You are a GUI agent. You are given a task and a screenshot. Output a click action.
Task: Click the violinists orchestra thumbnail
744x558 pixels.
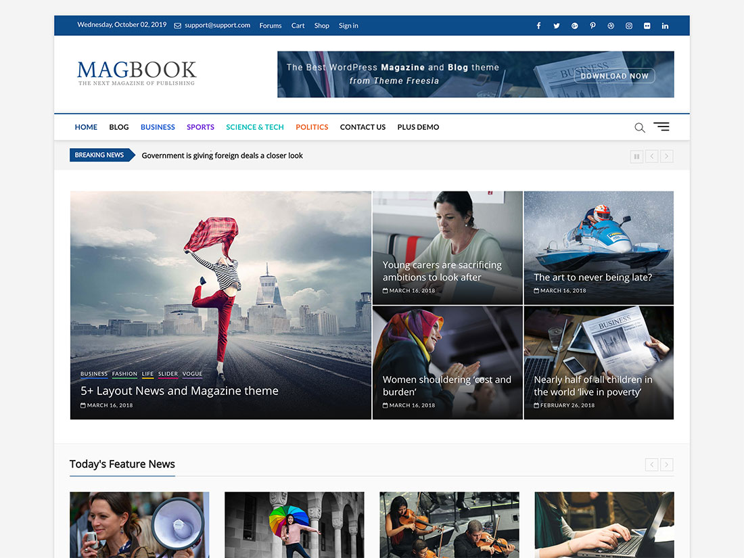[x=449, y=525]
